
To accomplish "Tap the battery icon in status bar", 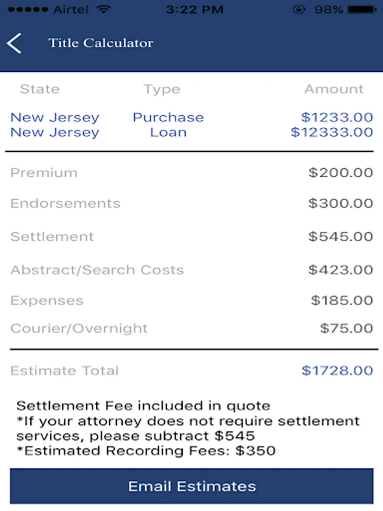I will pyautogui.click(x=363, y=10).
